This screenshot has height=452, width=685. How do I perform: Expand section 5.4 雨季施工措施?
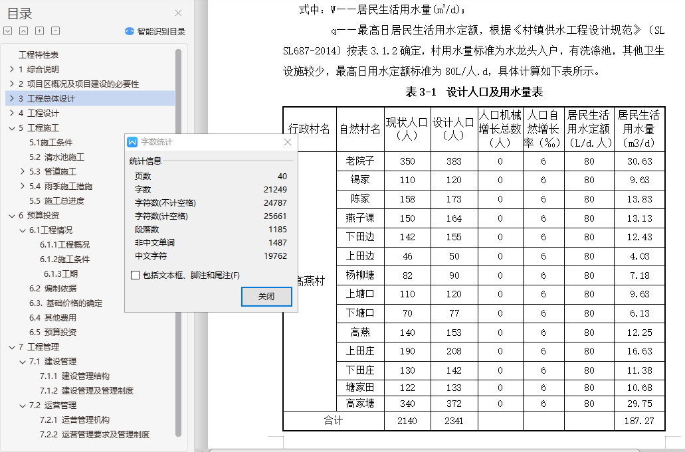click(x=23, y=186)
